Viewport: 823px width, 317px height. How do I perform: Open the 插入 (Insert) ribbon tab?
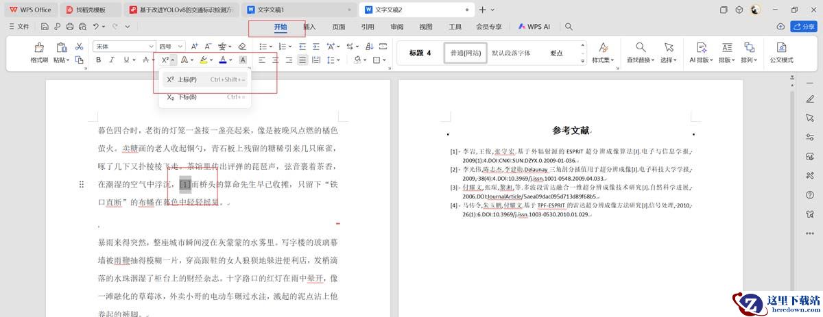pyautogui.click(x=309, y=27)
